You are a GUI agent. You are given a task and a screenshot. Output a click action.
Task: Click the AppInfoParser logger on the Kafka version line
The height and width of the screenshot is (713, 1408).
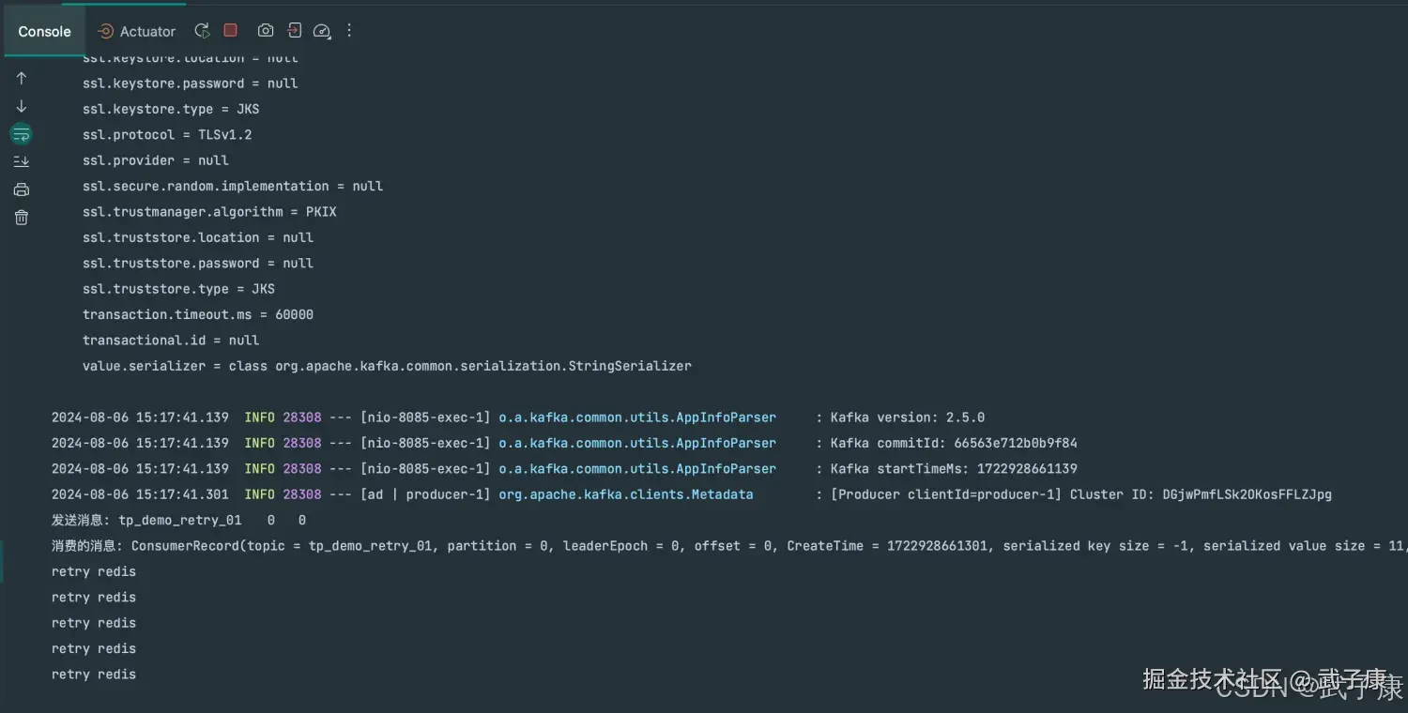[x=636, y=417]
